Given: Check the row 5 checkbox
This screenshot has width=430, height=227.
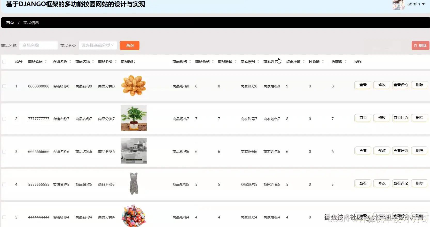Looking at the screenshot, I should click(4, 217).
